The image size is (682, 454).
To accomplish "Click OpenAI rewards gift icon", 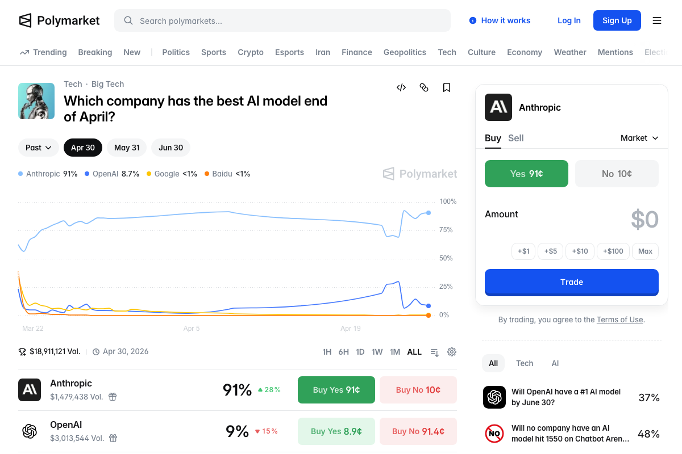I will pos(113,438).
